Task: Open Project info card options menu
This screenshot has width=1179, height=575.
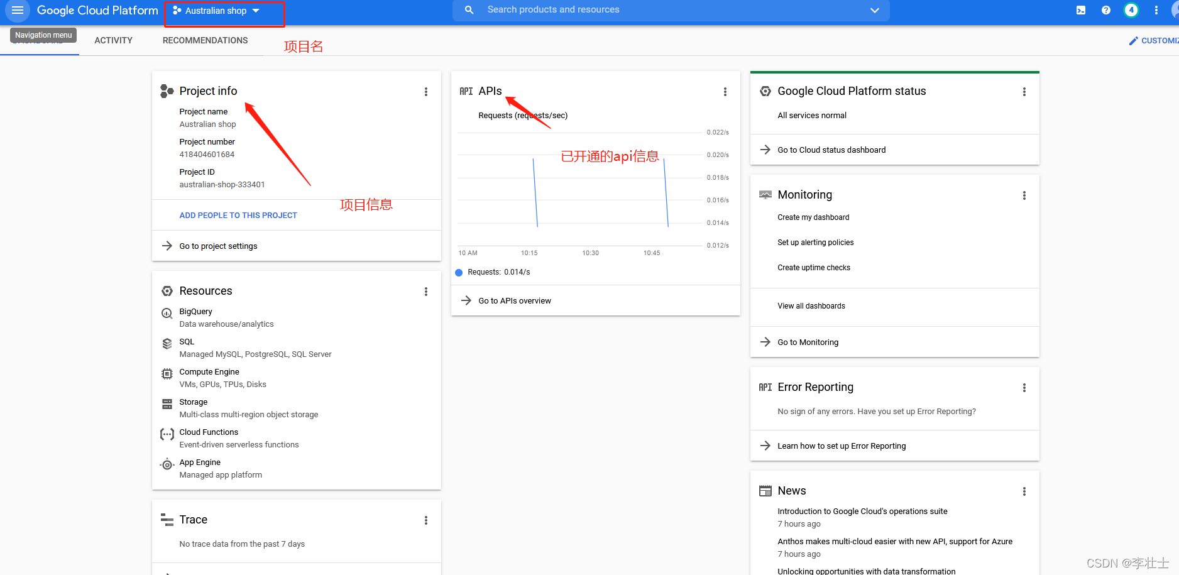Action: pyautogui.click(x=426, y=92)
